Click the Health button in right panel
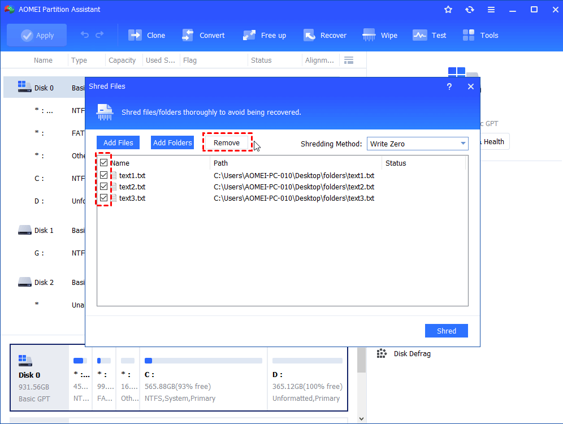Viewport: 563px width, 424px height. [x=494, y=141]
